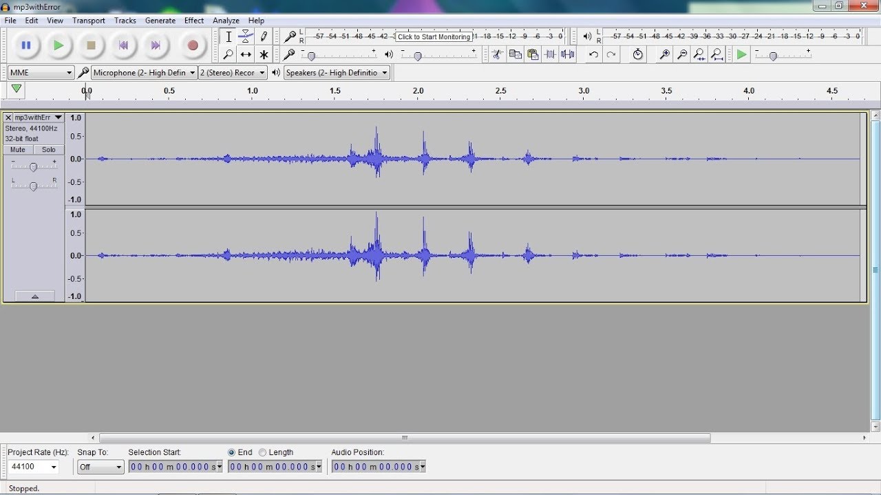Screen dimensions: 881x495
Task: Select the Time Shift tool
Action: (246, 54)
